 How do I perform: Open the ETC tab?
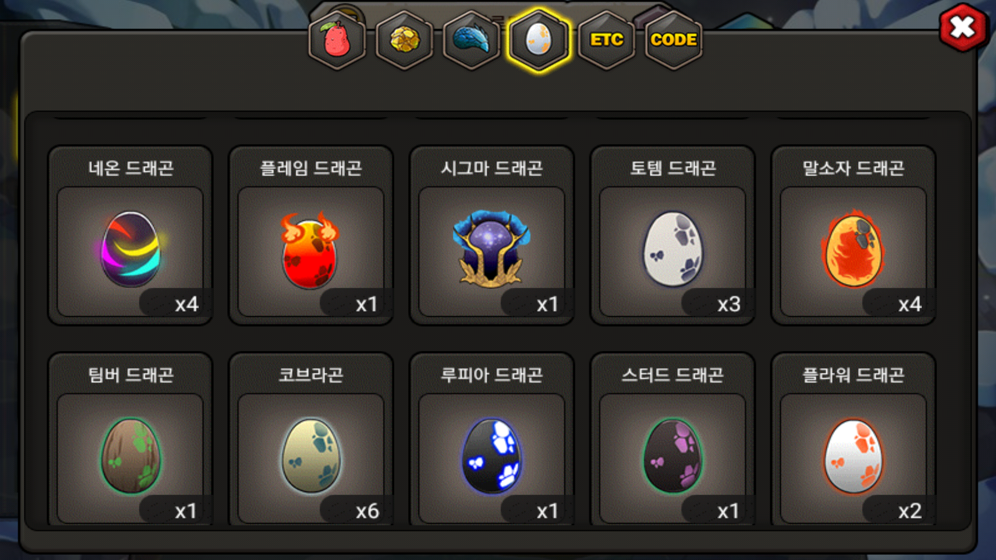606,40
